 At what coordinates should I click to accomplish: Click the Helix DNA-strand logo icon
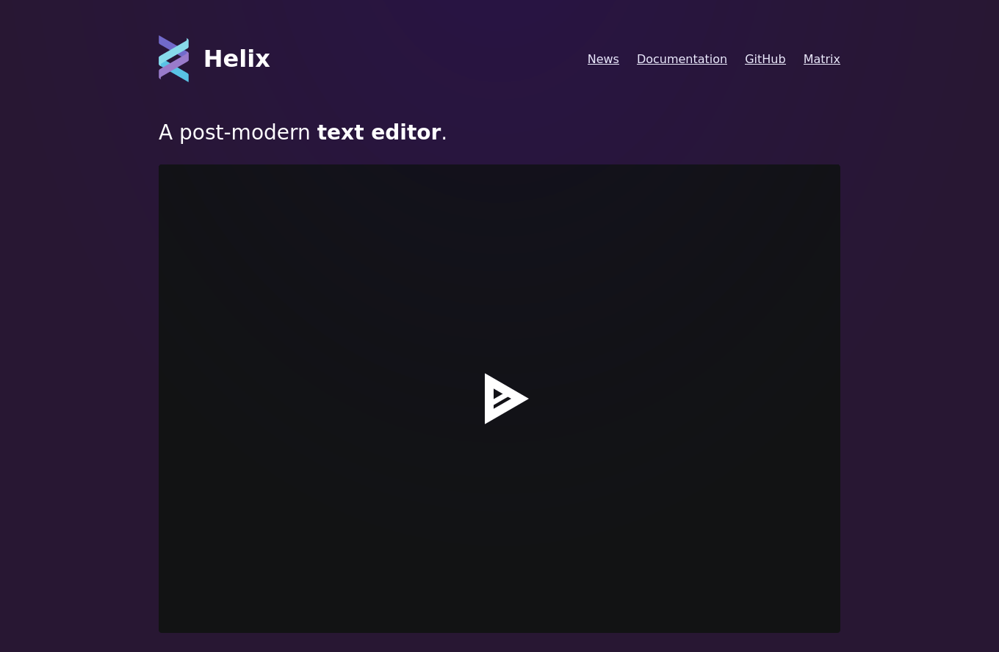tap(173, 59)
